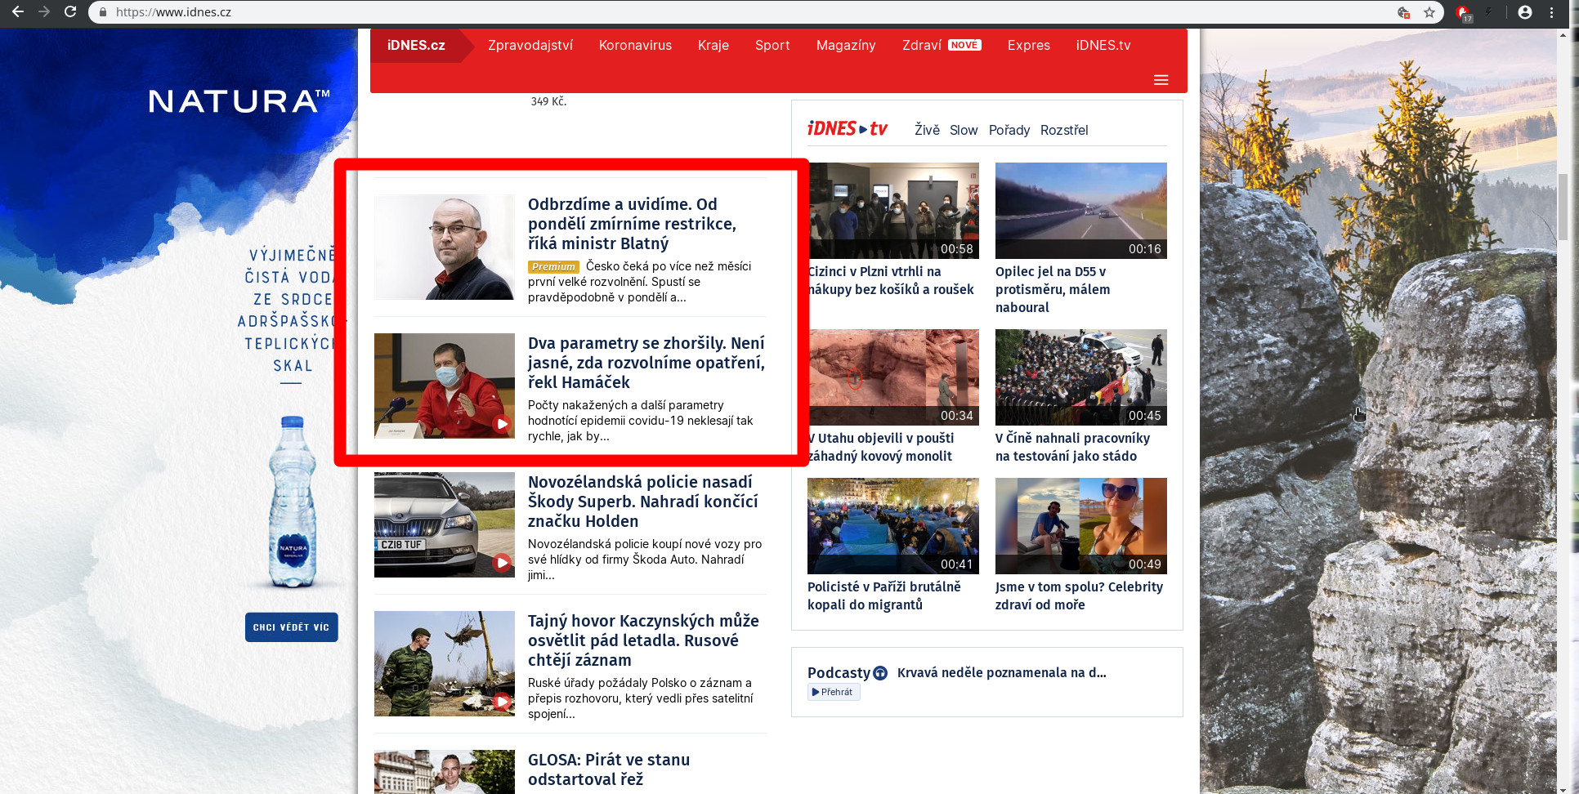Image resolution: width=1579 pixels, height=794 pixels.
Task: Click the page scrollbar up arrow
Action: coord(1564,35)
